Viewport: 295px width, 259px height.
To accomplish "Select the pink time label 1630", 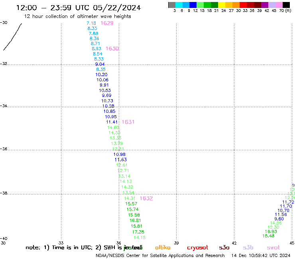I will pos(112,49).
